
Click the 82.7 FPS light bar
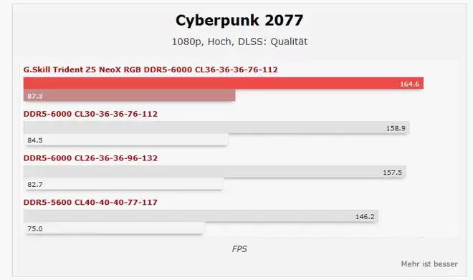tap(124, 184)
